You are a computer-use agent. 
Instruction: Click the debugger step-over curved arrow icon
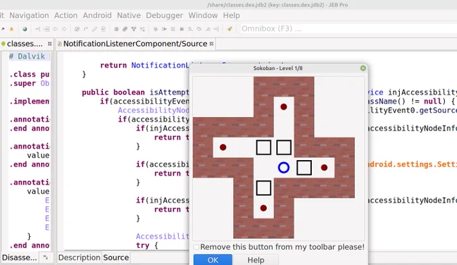[199, 29]
